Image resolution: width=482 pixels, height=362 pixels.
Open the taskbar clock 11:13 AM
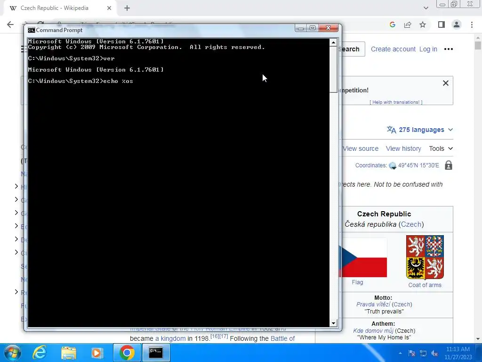tap(458, 353)
